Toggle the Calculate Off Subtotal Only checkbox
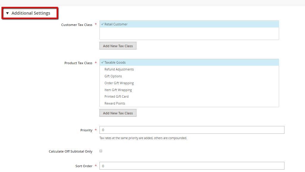305x172 pixels. (101, 151)
